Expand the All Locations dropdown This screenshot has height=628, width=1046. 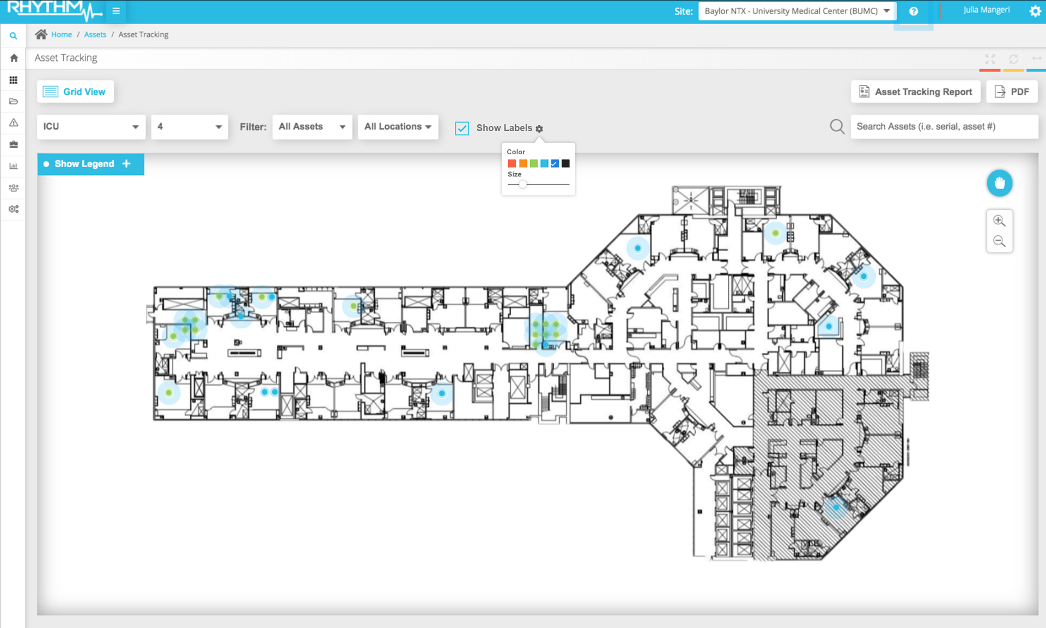coord(398,126)
